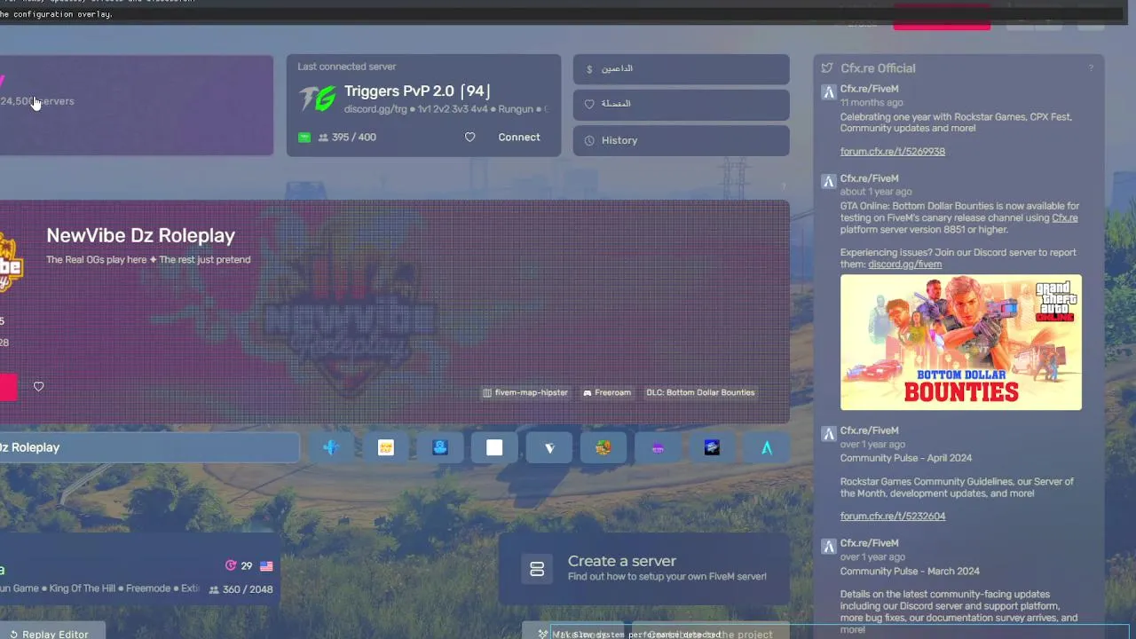Click the Twitter bird icon in Cfx.re panel

(x=827, y=68)
